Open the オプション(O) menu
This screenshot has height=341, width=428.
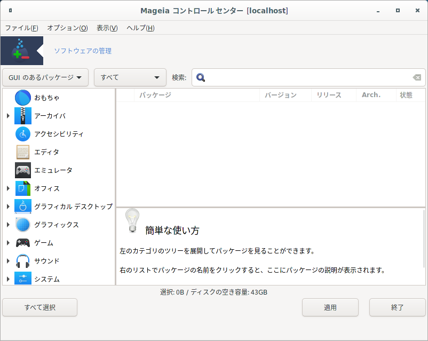[67, 28]
